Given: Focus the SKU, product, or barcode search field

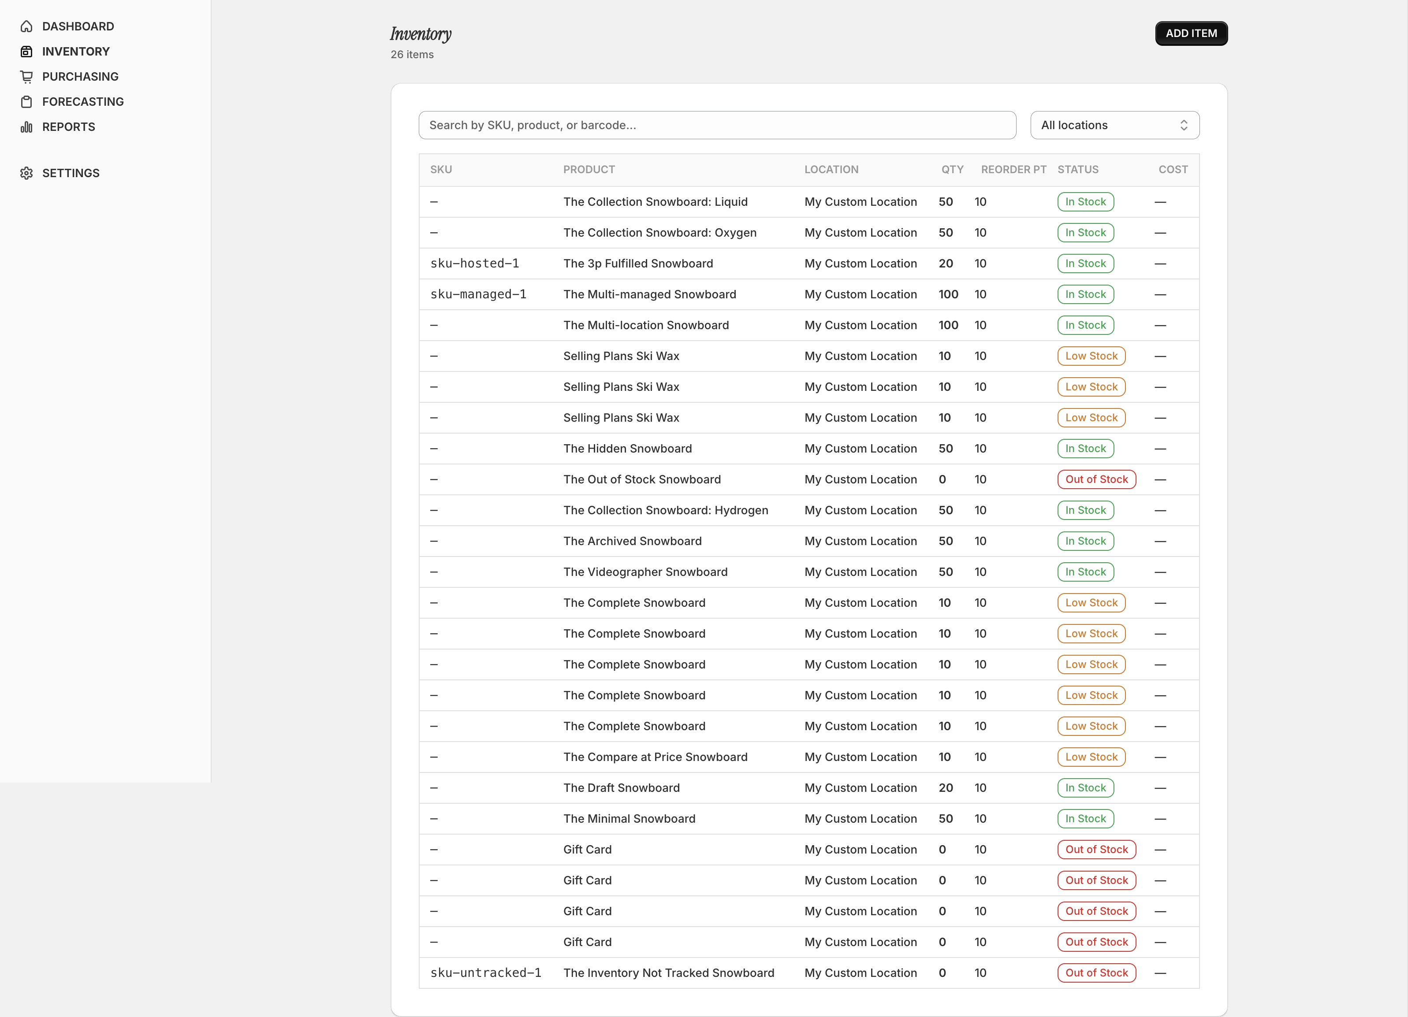Looking at the screenshot, I should coord(717,125).
